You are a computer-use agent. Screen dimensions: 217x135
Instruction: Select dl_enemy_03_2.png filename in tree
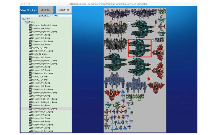point(41,96)
